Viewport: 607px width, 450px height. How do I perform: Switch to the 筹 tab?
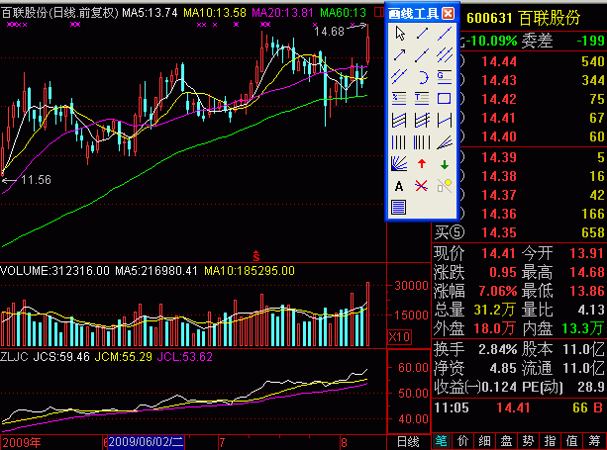point(594,441)
